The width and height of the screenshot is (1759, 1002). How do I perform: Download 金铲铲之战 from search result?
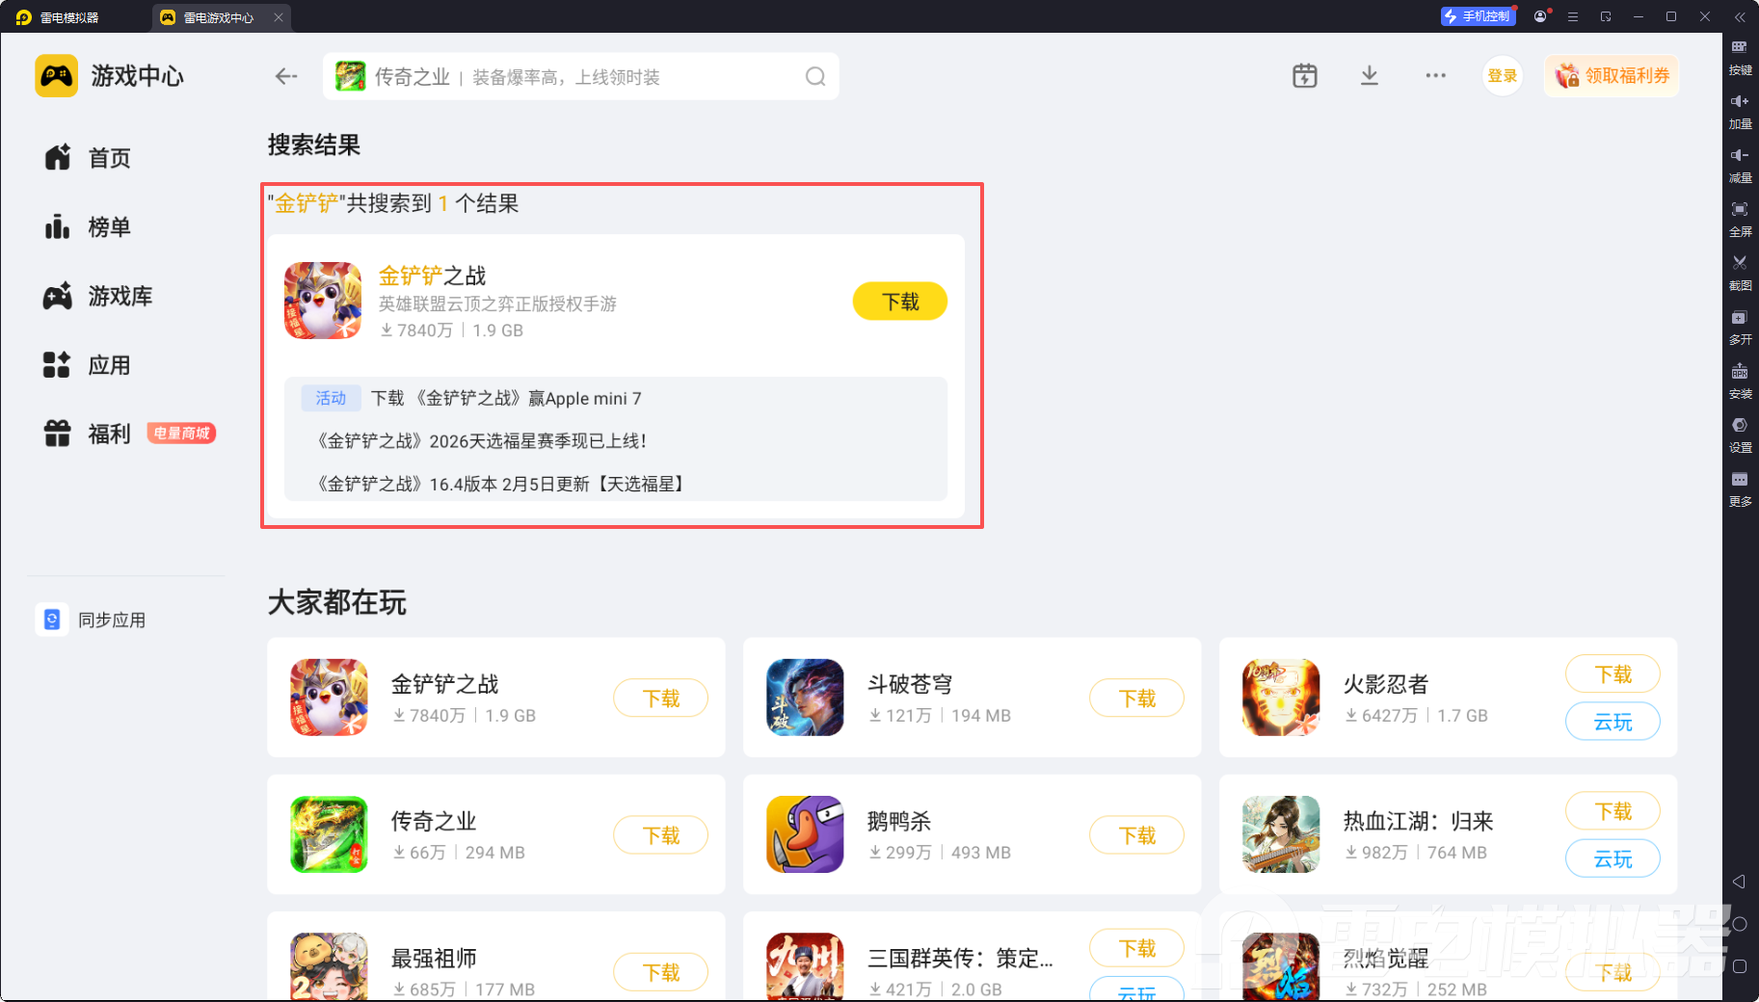(x=900, y=302)
